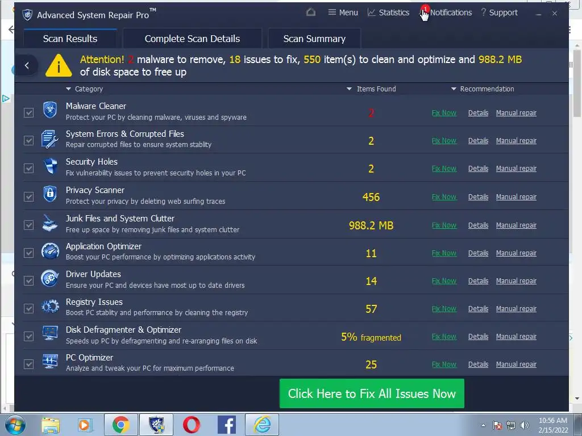This screenshot has width=582, height=436.
Task: Click the PC Optimizer sliders icon
Action: pyautogui.click(x=50, y=360)
